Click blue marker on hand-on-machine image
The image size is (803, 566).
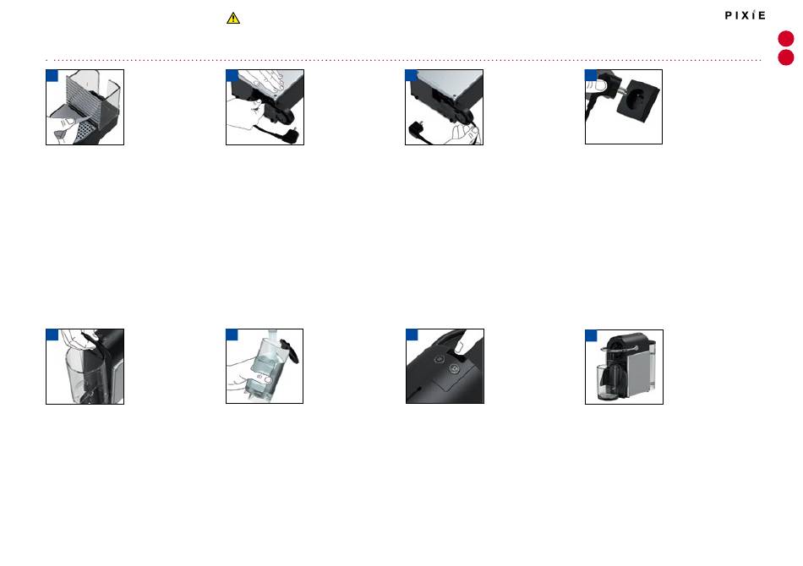tap(232, 76)
